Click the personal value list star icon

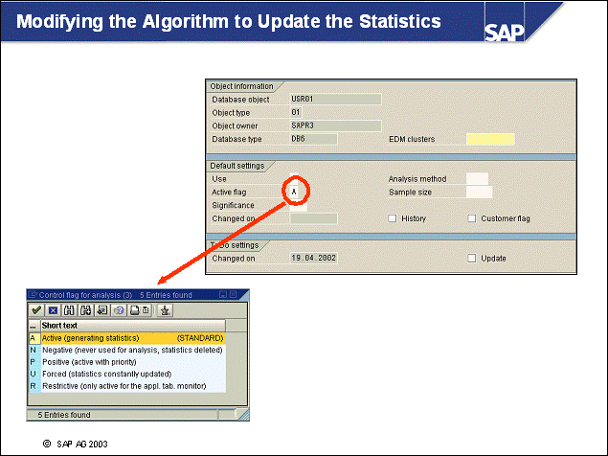tap(165, 310)
